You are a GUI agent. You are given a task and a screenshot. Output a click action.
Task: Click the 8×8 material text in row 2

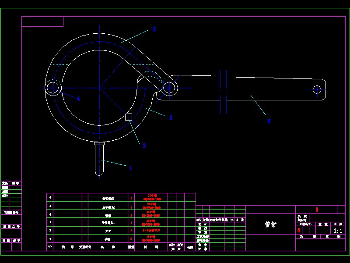click(x=151, y=230)
